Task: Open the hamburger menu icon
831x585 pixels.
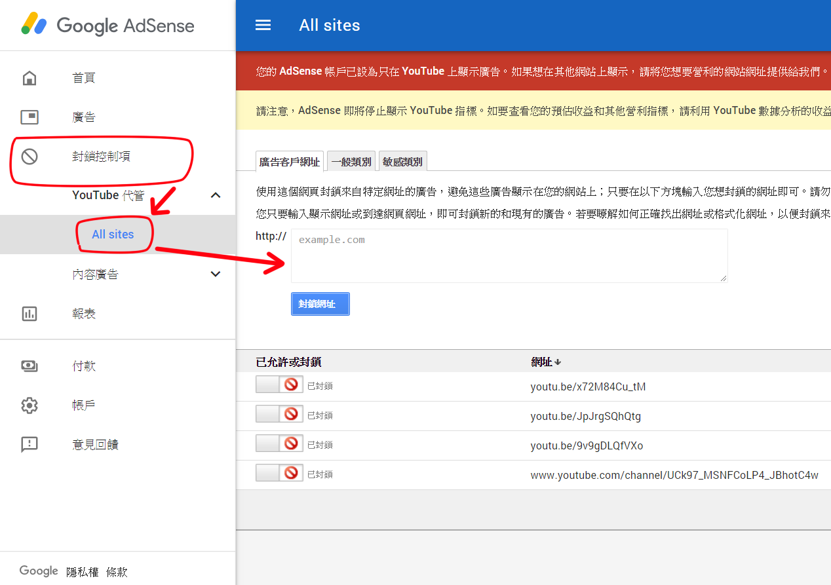Action: point(263,25)
